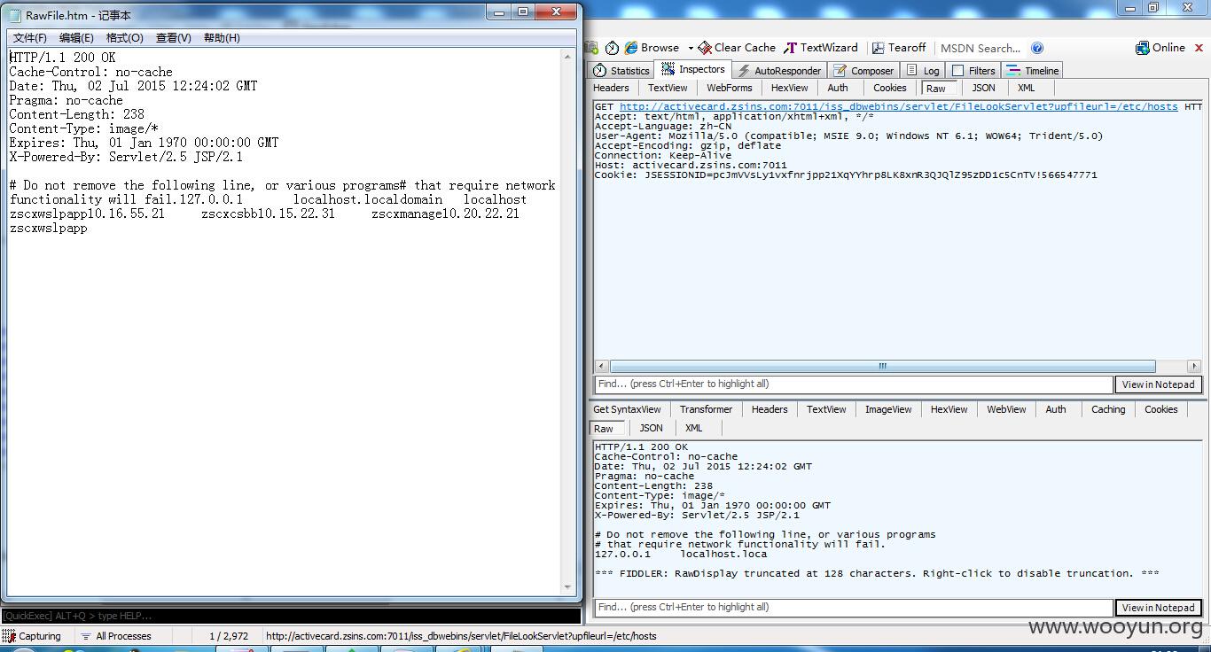Select the Caching response tab
This screenshot has height=652, width=1211.
click(x=1108, y=409)
